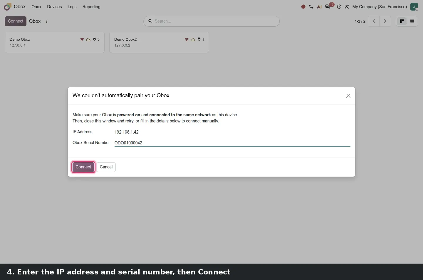This screenshot has width=423, height=280.
Task: Go to the next page of records
Action: click(385, 21)
